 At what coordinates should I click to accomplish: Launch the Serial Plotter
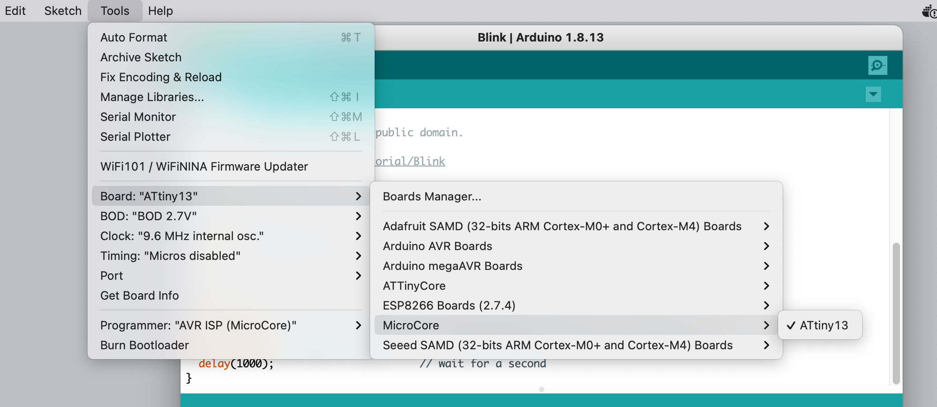(231, 137)
